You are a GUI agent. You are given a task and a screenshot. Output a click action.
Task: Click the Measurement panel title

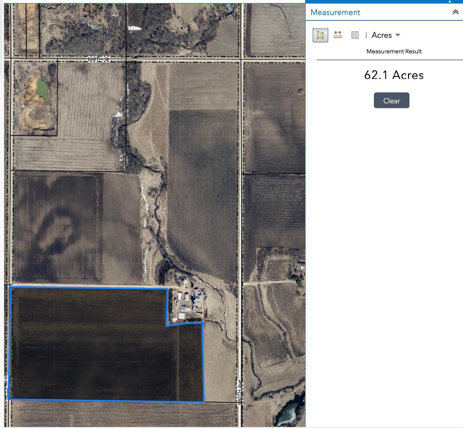(335, 12)
